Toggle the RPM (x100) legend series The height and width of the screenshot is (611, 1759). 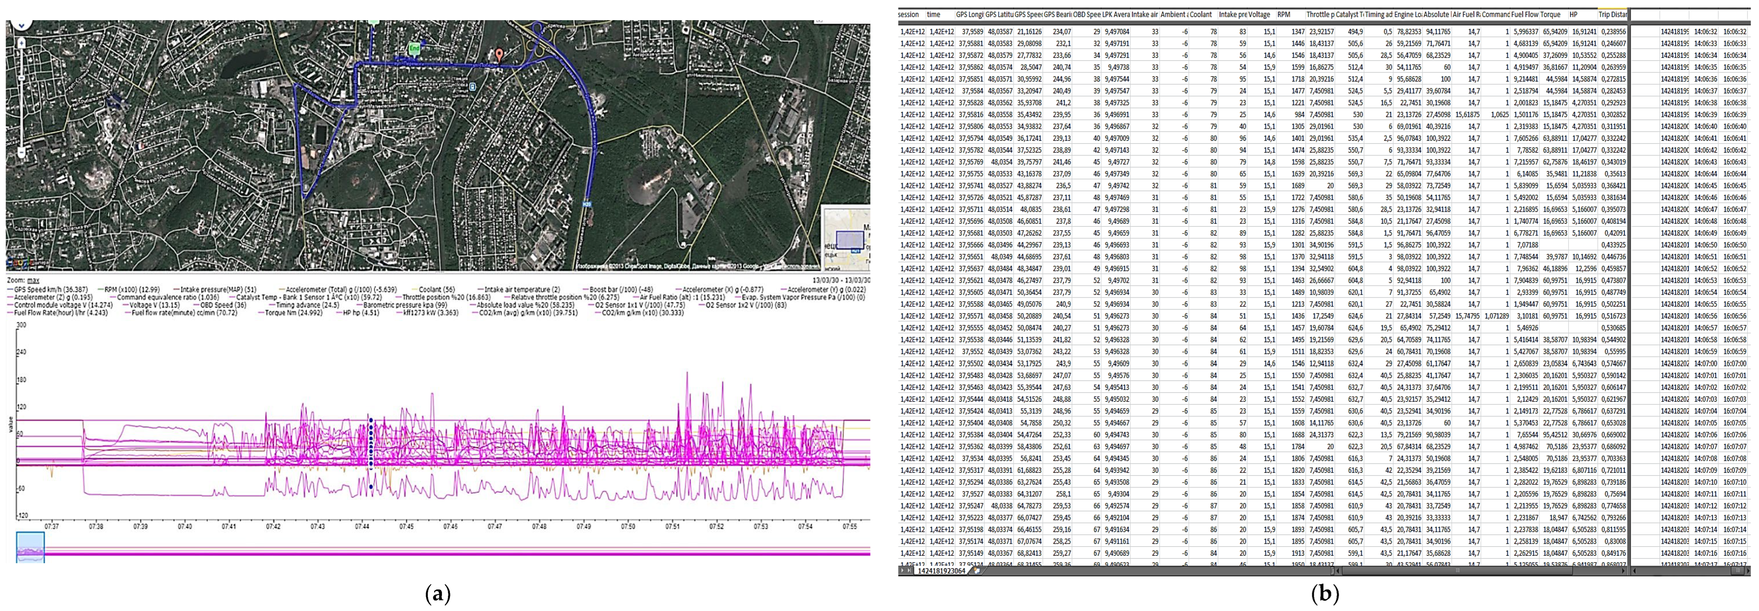pos(131,290)
